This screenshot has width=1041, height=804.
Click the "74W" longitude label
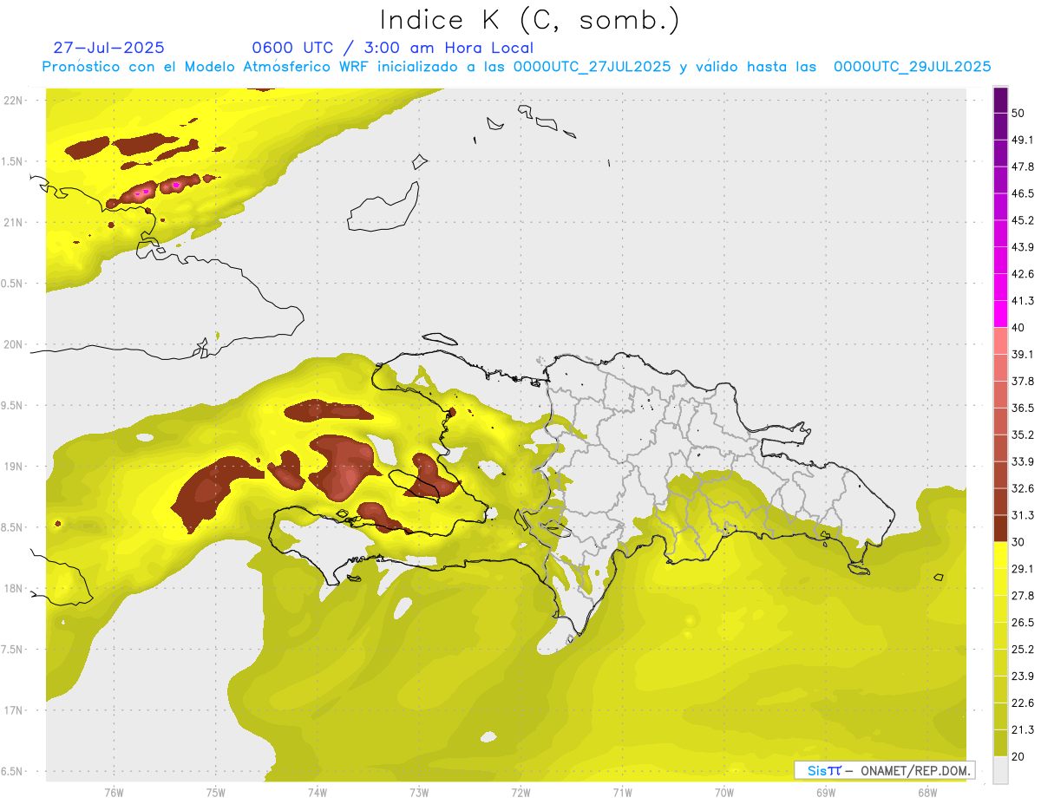[x=318, y=793]
